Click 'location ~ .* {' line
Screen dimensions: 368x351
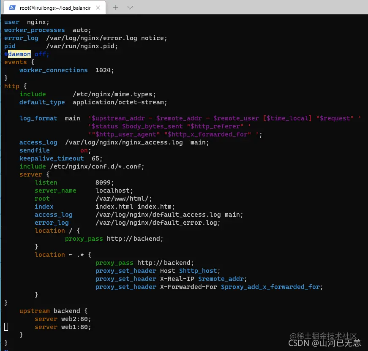tap(63, 255)
